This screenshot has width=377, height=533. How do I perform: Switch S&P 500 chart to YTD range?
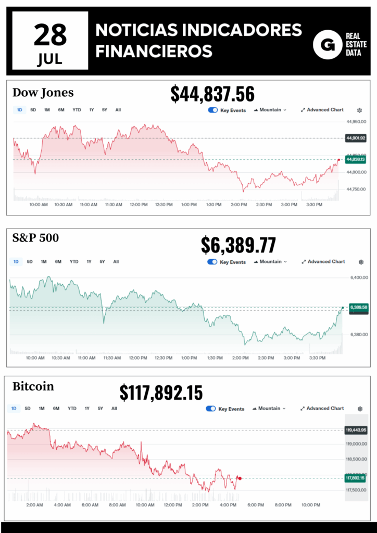click(74, 262)
